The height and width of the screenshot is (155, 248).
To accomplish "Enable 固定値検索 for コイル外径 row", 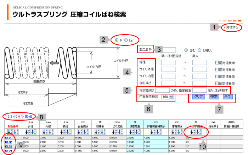I will (x=217, y=69).
